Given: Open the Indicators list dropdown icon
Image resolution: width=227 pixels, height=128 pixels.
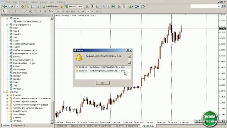Looking at the screenshot, I should pos(131,6).
